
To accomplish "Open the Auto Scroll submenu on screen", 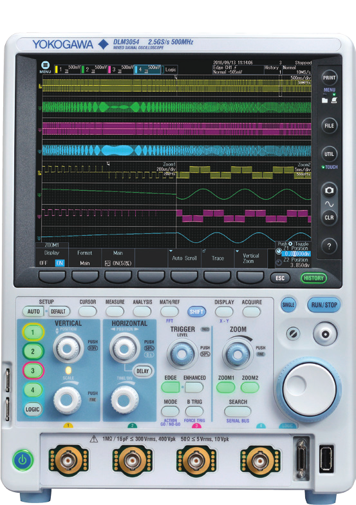I will (184, 258).
